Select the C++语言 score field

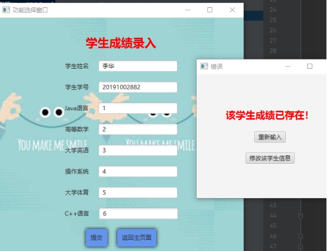coord(138,213)
